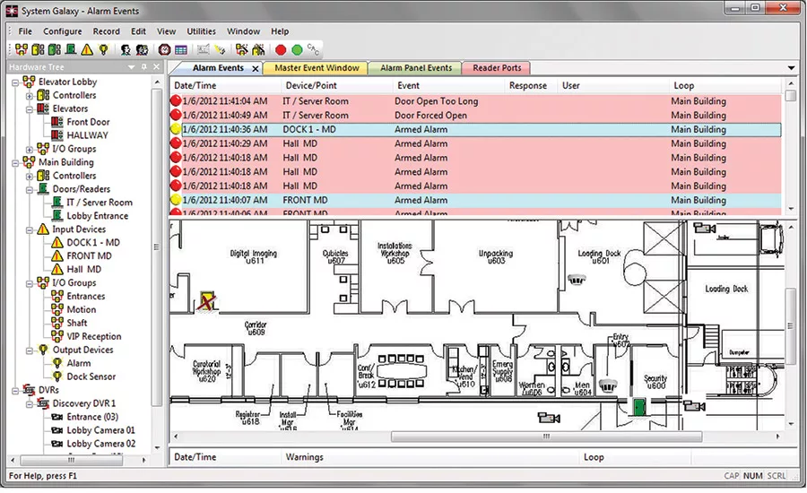Expand Controllers under Elevator Lobby

tap(30, 96)
